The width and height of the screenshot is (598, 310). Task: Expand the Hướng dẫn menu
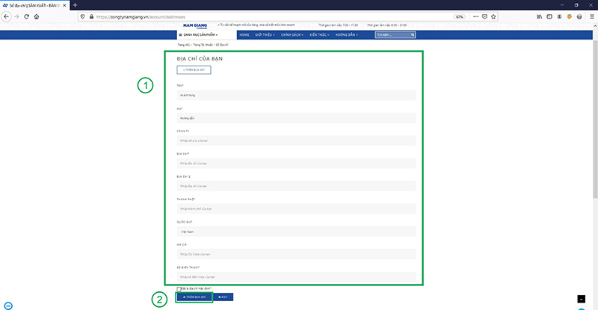point(346,34)
